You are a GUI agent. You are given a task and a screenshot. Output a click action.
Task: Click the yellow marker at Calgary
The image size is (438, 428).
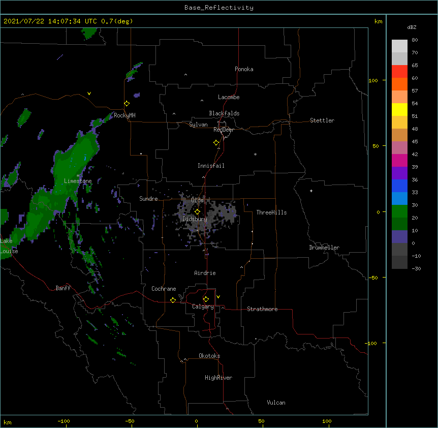coord(206,299)
